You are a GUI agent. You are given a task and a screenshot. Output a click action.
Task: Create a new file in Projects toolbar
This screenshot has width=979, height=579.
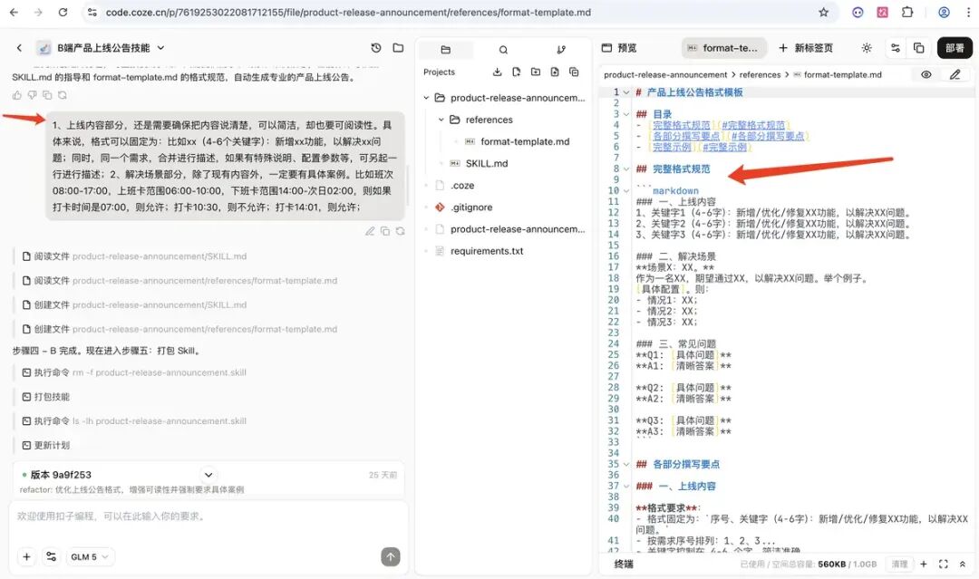pos(517,72)
